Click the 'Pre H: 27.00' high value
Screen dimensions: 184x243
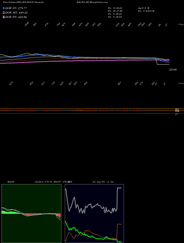(x=115, y=11)
